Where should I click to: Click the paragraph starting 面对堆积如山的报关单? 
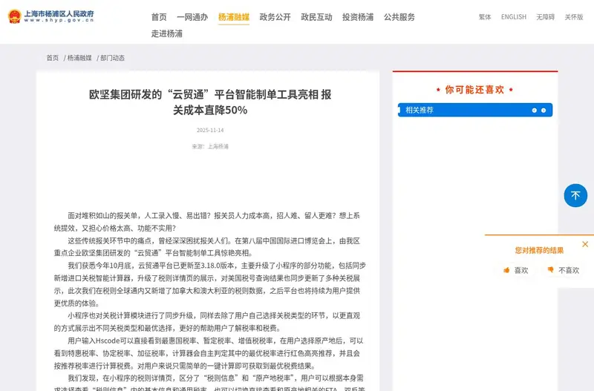point(207,222)
